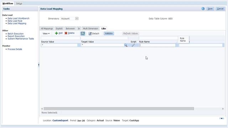Open Batch Execution link
228x128 pixels.
coord(16,34)
